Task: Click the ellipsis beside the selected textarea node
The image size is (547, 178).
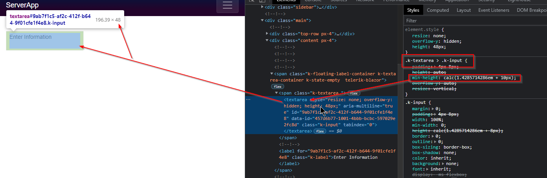Action: tap(248, 100)
